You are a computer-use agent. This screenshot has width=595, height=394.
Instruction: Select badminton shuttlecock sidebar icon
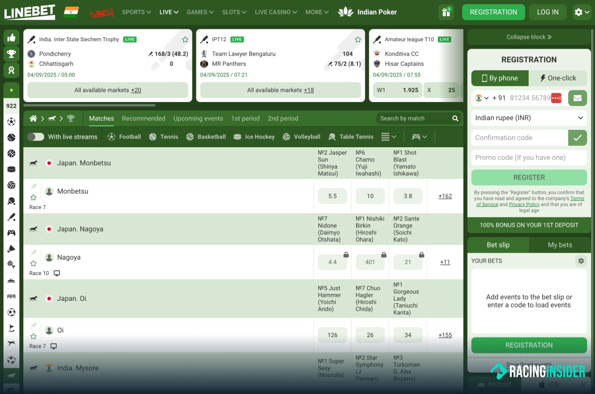[11, 249]
